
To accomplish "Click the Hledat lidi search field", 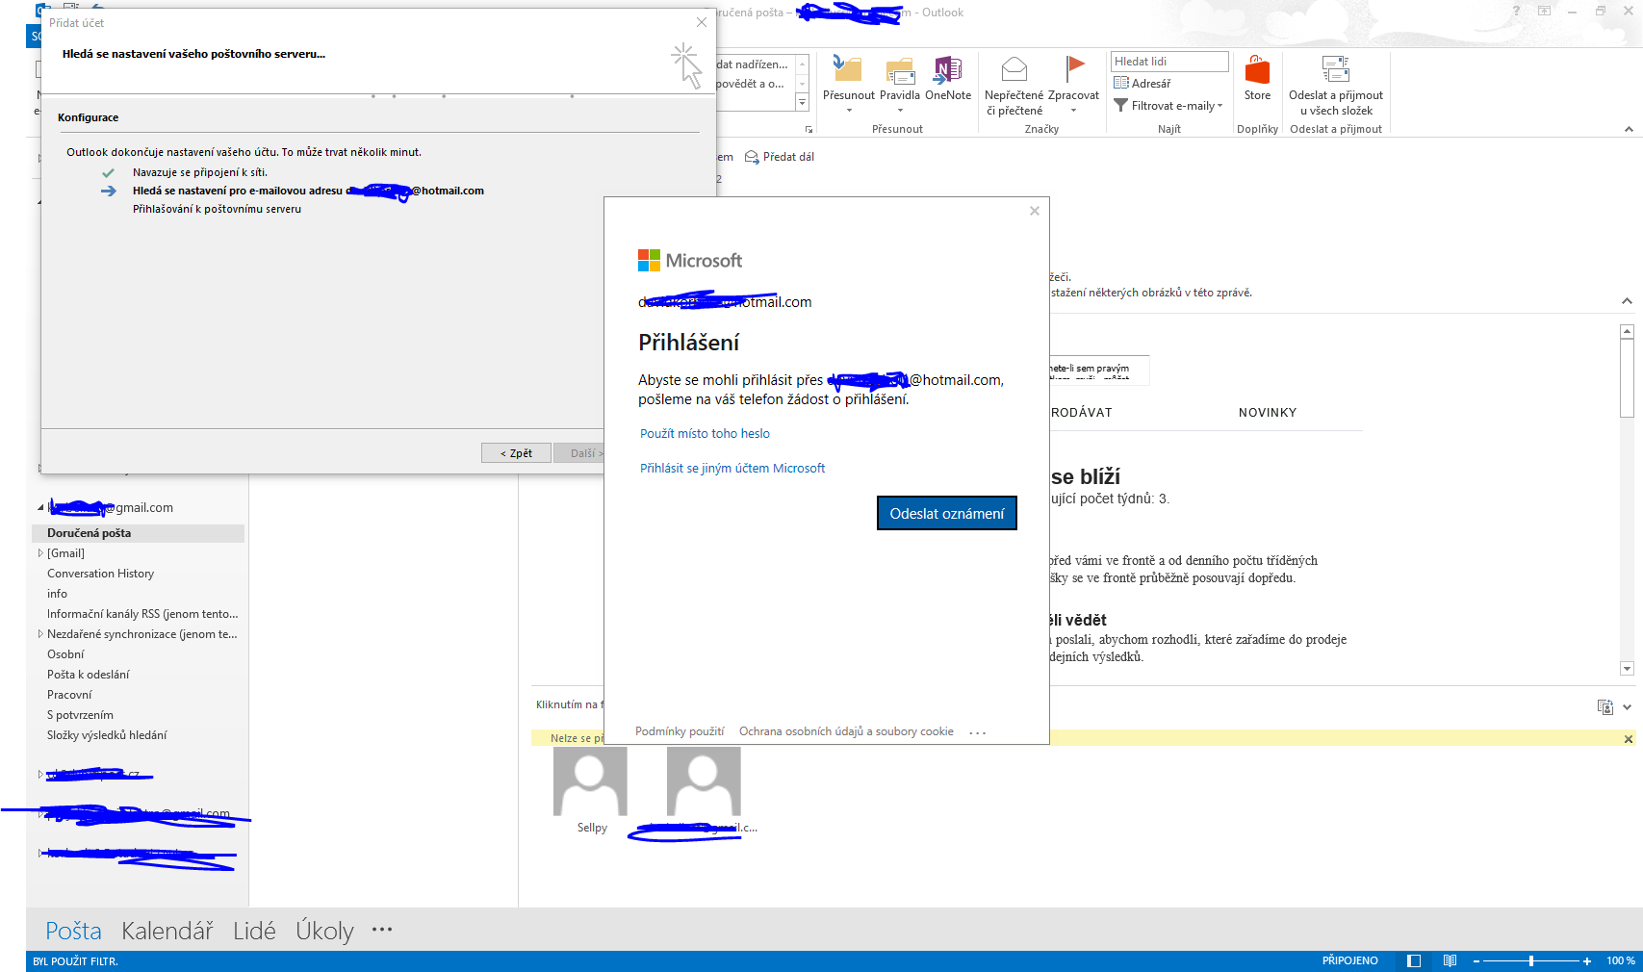I will click(1169, 62).
